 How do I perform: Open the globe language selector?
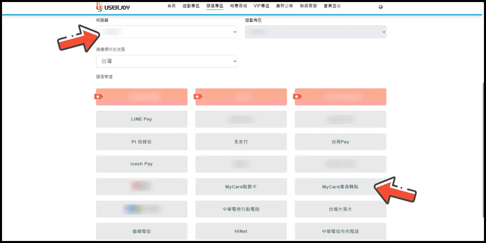tap(381, 7)
